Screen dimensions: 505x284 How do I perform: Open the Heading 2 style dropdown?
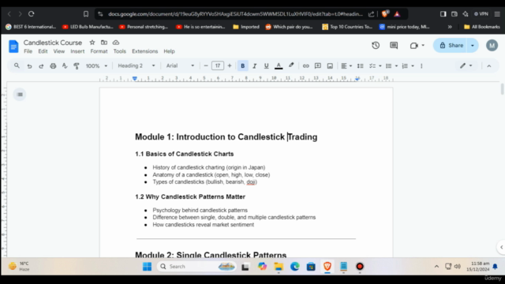[137, 65]
